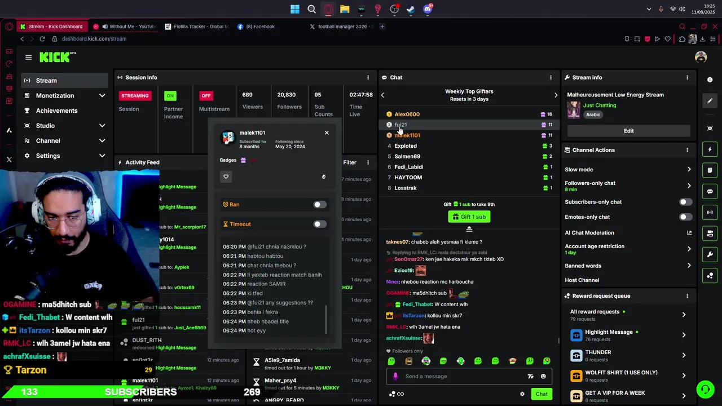Open the emoji picker in message box
Screen dimensions: 722x406
coord(543,376)
